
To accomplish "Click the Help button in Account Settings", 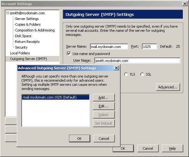I will [x=172, y=148].
